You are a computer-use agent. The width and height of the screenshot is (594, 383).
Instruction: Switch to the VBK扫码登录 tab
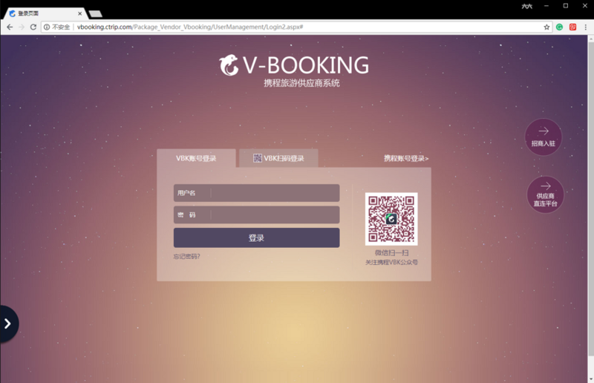(278, 158)
